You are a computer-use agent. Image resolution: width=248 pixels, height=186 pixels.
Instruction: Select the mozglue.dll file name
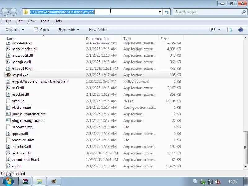[21, 62]
